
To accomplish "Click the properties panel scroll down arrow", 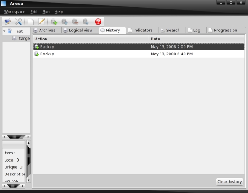I will [x=28, y=180].
